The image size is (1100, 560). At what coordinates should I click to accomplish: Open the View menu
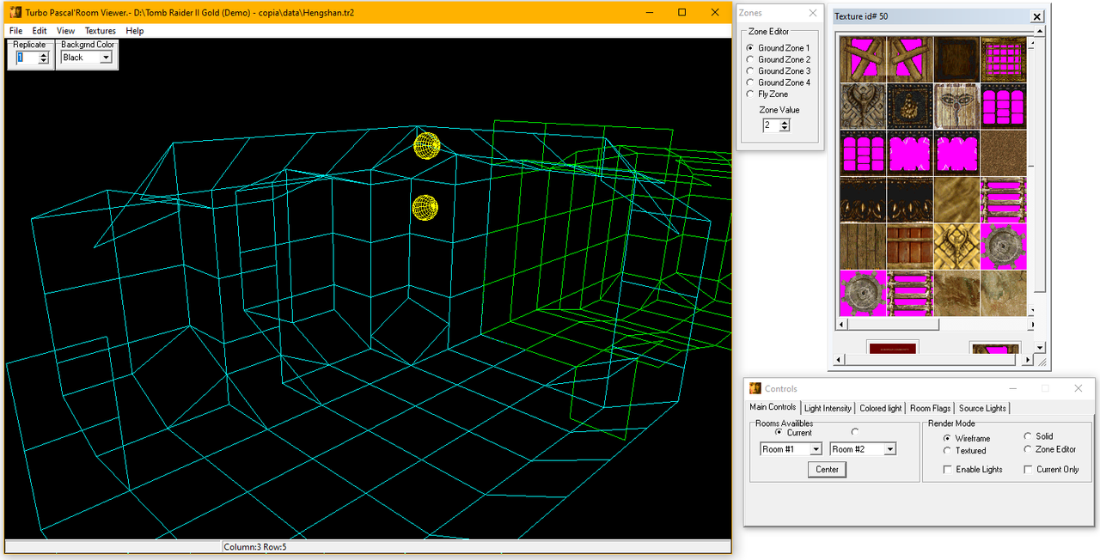(65, 31)
